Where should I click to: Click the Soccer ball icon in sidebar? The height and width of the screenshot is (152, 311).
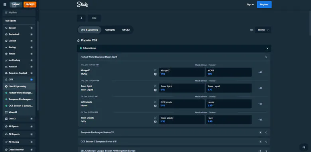coord(6,28)
